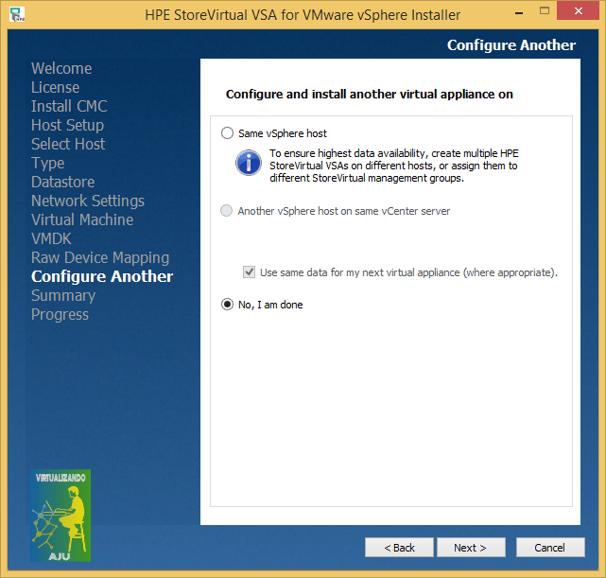The image size is (606, 578).
Task: Go to the Raw Device Mapping step
Action: tap(100, 257)
